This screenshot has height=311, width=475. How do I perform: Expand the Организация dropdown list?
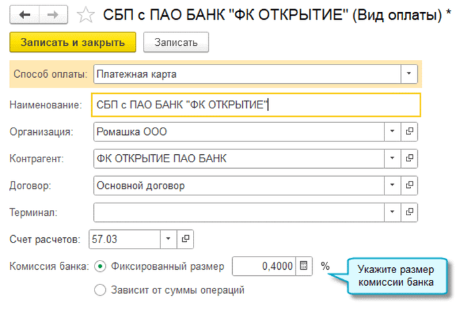(393, 132)
